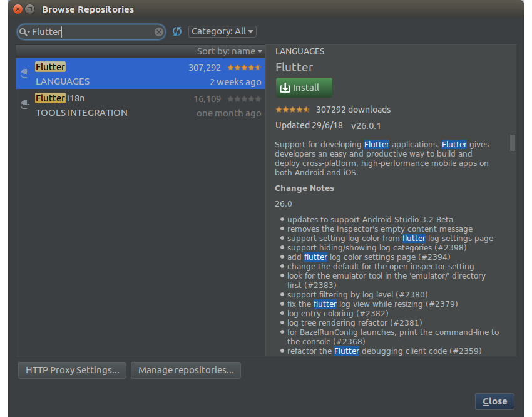The height and width of the screenshot is (417, 532).
Task: Click the description panel scrollbar thumb
Action: coord(513,143)
